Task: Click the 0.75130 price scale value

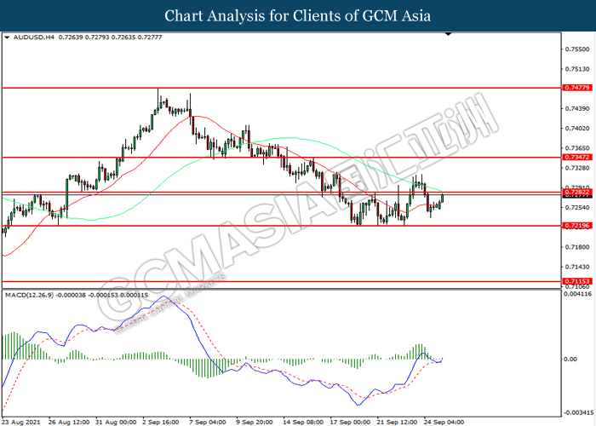Action: [x=577, y=69]
